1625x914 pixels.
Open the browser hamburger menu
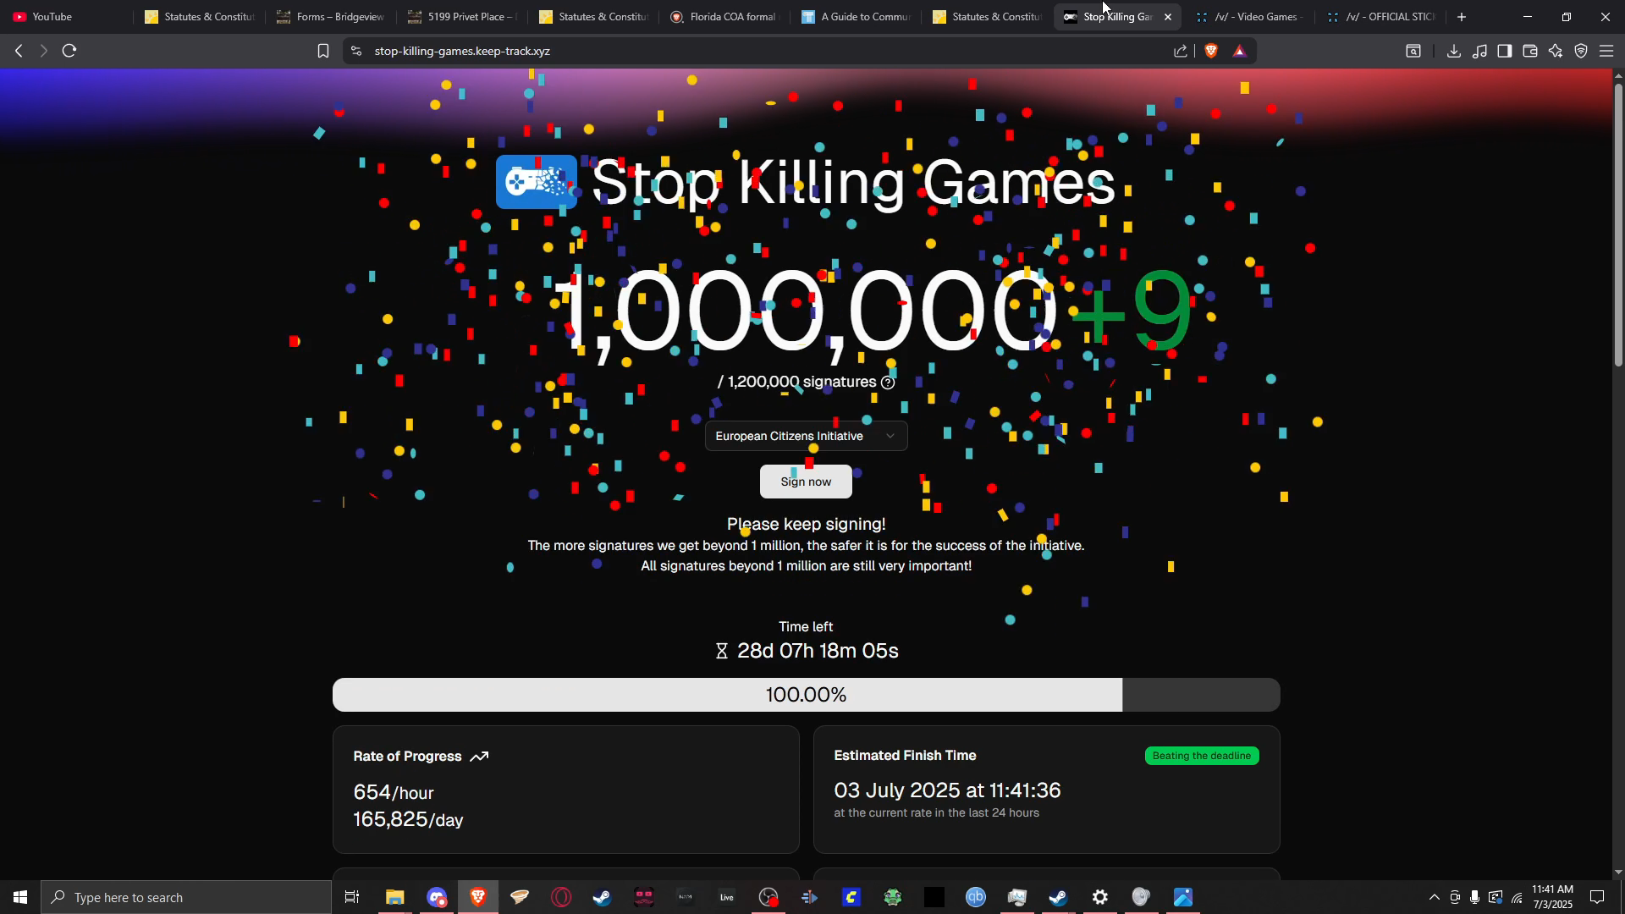click(x=1606, y=51)
